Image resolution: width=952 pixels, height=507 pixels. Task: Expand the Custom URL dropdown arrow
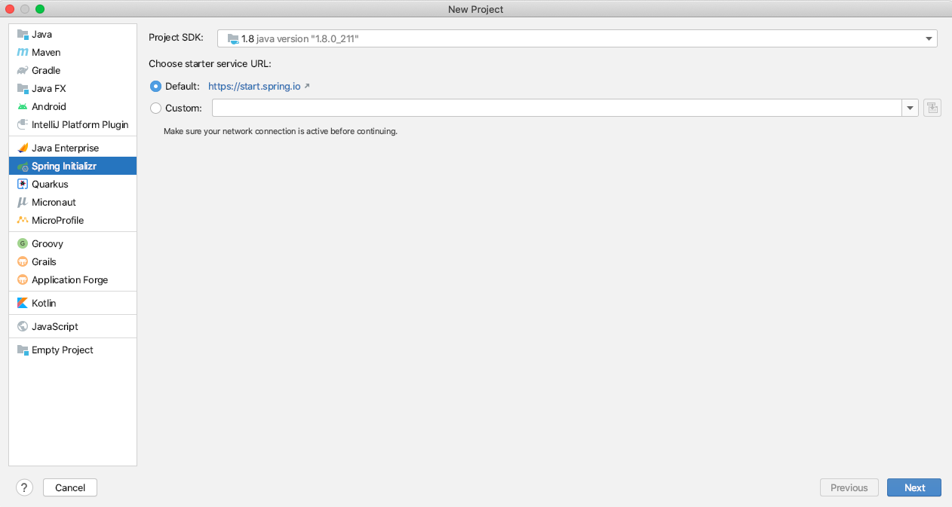point(910,108)
